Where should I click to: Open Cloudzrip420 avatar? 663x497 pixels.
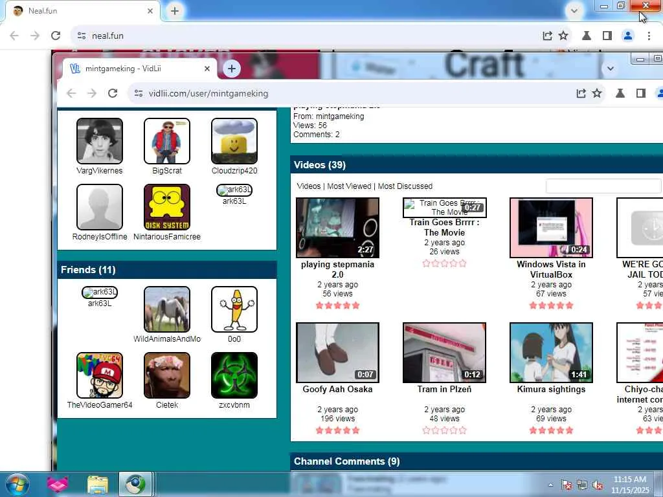pyautogui.click(x=234, y=141)
